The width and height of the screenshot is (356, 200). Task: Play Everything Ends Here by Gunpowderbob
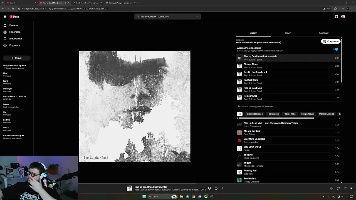(x=288, y=141)
